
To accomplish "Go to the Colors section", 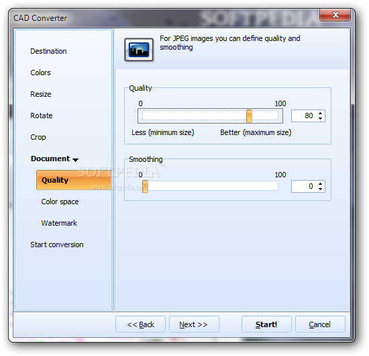I will (40, 73).
